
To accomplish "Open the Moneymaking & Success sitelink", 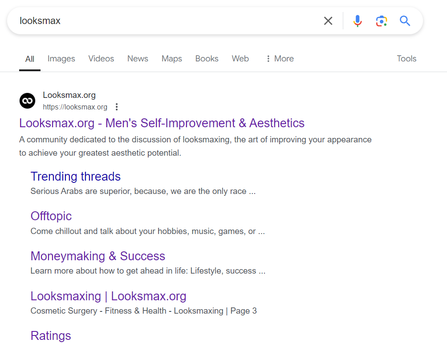I will [98, 256].
